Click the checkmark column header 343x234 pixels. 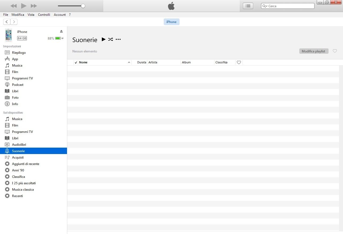76,62
